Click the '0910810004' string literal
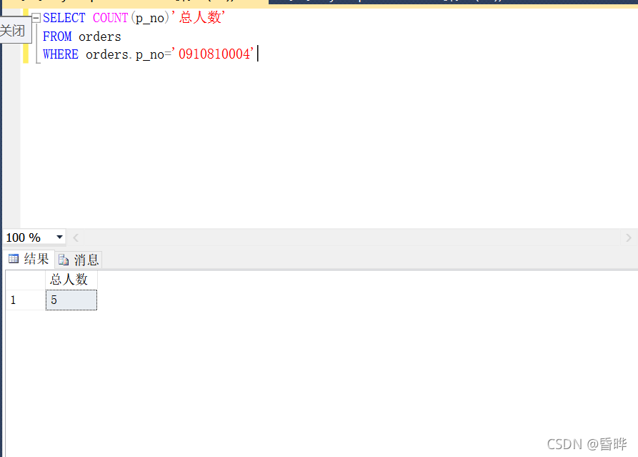 (214, 54)
